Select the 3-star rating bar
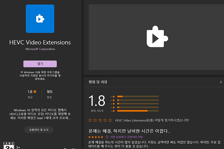Image resolution: width=224 pixels, height=149 pixels. (x=138, y=104)
